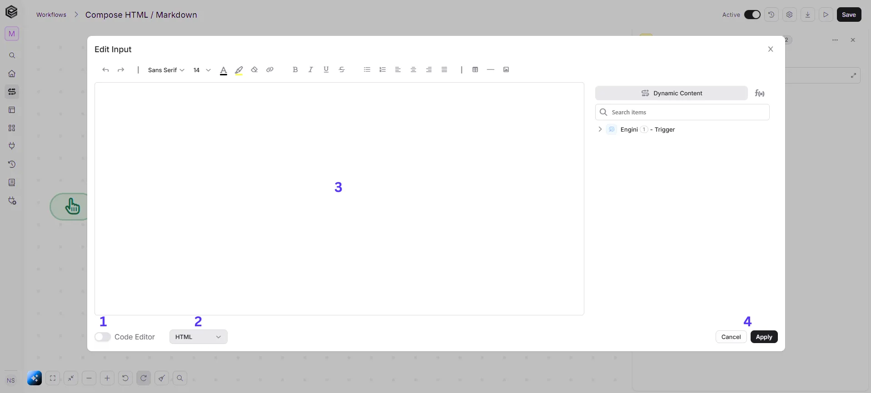Expand the Engini Trigger tree item
The height and width of the screenshot is (393, 871).
coord(600,129)
